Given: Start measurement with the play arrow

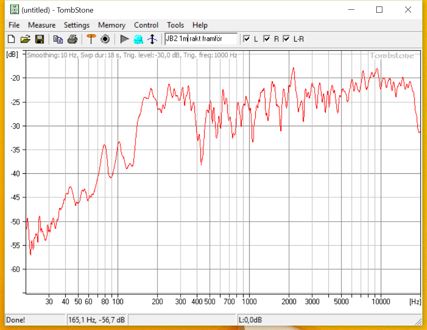Looking at the screenshot, I should coord(125,39).
